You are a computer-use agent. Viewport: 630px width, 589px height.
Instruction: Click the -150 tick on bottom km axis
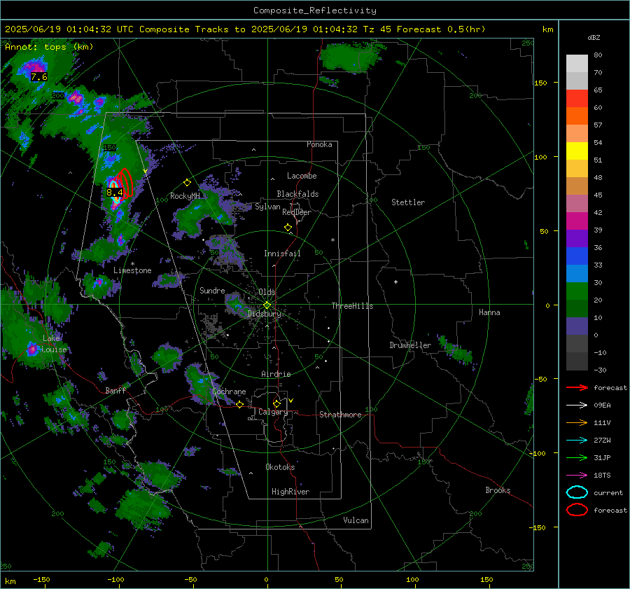(41, 579)
